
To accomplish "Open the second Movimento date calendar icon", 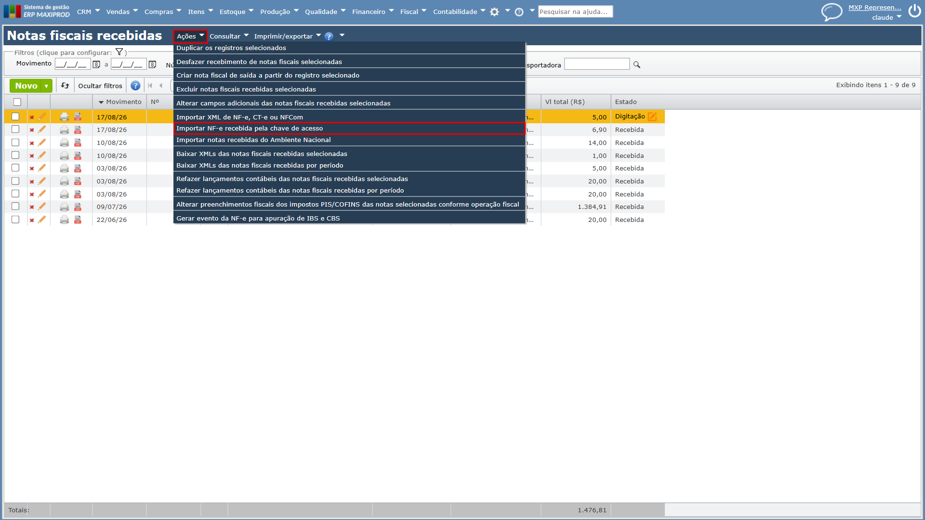I will tap(152, 64).
